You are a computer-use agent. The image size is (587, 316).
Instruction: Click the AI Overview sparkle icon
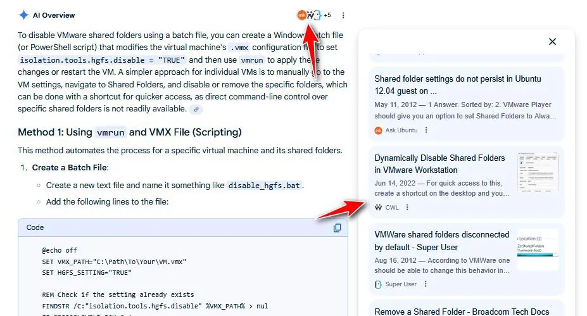[23, 15]
